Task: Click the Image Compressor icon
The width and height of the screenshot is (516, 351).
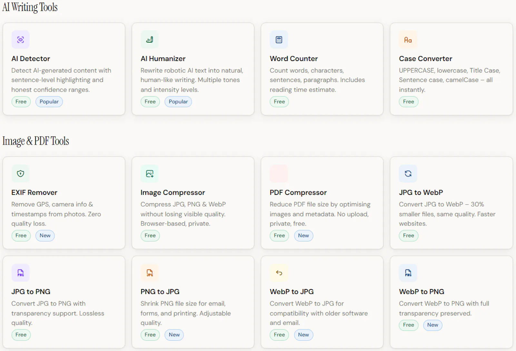Action: [150, 174]
